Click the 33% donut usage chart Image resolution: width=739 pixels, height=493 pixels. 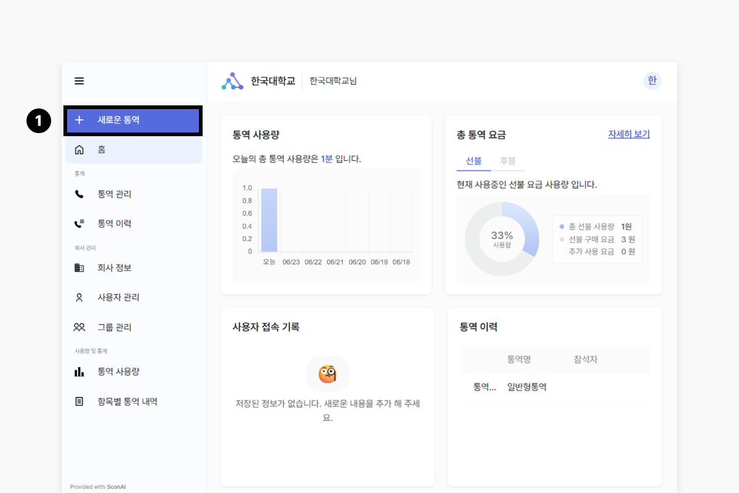[x=502, y=239]
